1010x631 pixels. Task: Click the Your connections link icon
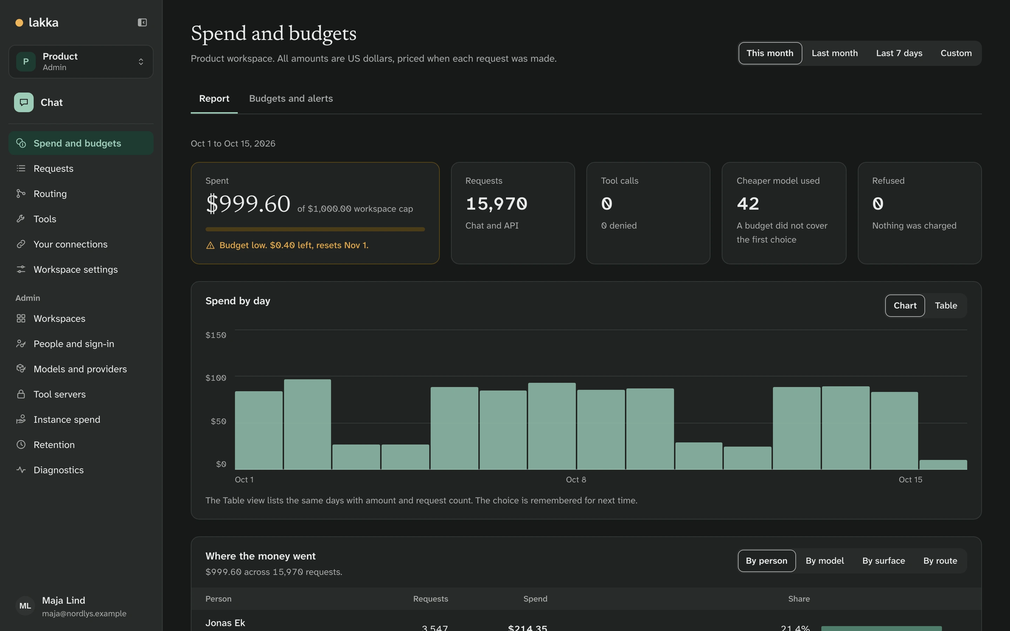(x=21, y=244)
